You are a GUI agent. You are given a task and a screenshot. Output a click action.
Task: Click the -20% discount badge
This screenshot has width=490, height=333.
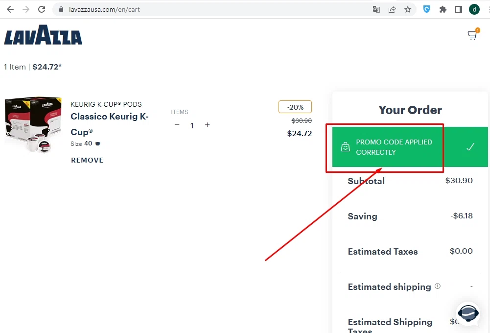(295, 107)
